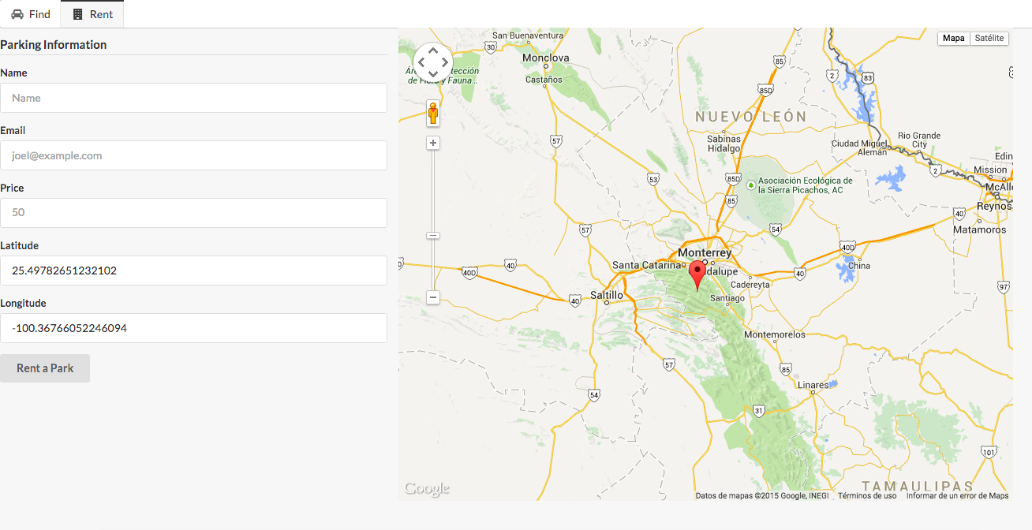Click the Mission city label
Viewport: 1032px width, 530px height.
pos(990,170)
